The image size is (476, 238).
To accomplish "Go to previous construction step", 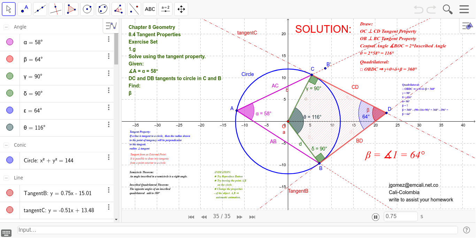I will tap(204, 217).
